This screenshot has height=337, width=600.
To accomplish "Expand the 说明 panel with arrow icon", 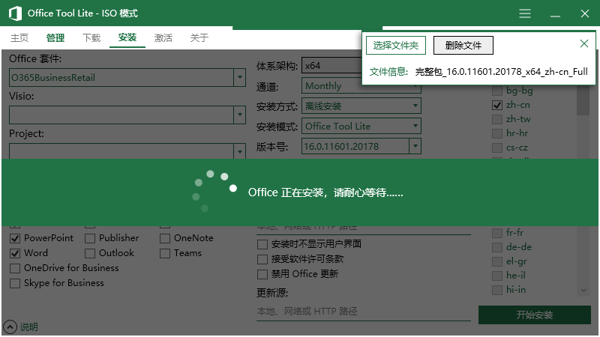I will (10, 327).
